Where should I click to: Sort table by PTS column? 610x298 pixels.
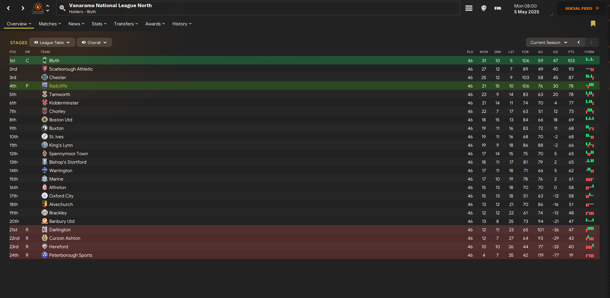tap(571, 52)
